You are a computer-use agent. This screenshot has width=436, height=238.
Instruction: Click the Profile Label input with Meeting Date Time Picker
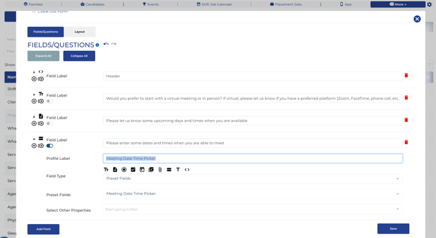pos(253,159)
